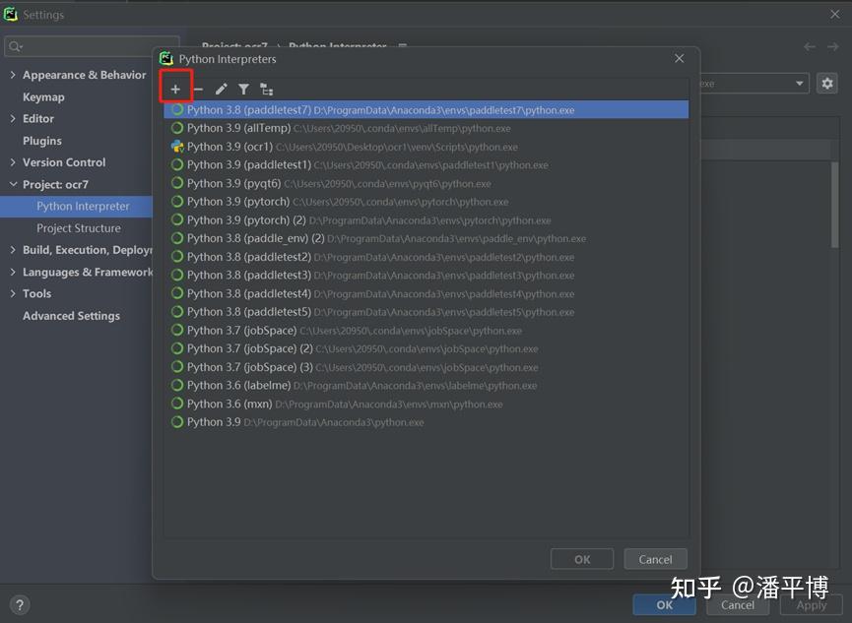852x623 pixels.
Task: Close the Python Interpreters dialog
Action: coord(680,58)
